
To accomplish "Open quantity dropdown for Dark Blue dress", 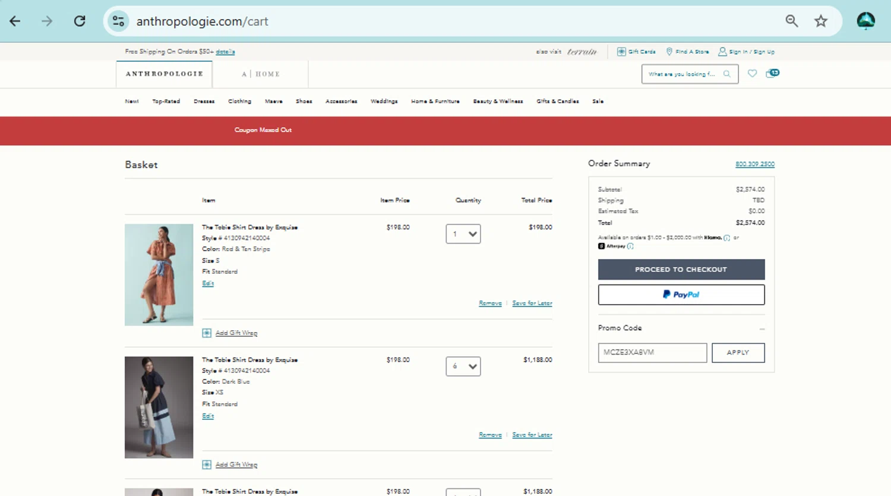I will point(463,367).
